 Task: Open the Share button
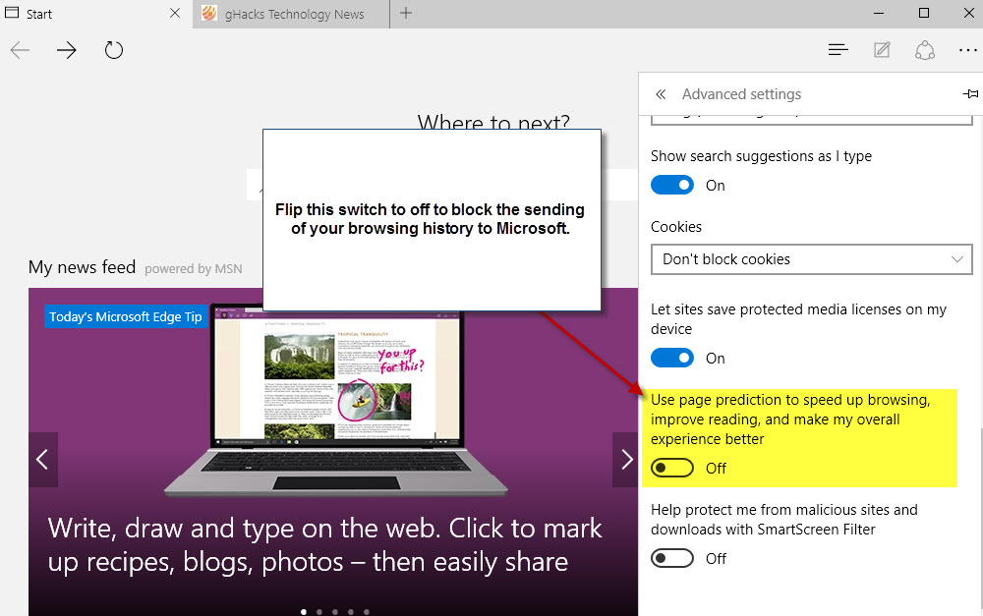coord(925,50)
